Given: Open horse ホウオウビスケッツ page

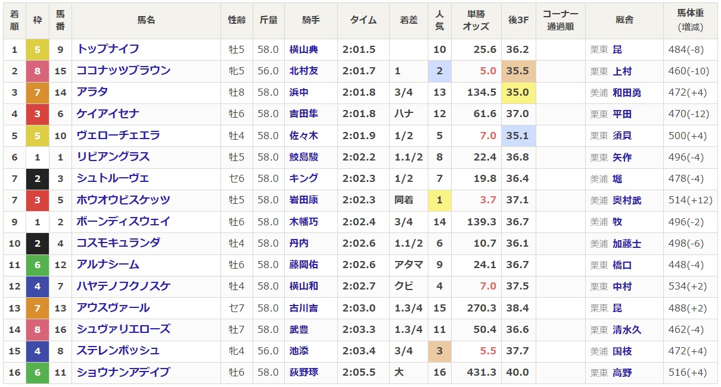Looking at the screenshot, I should [123, 200].
